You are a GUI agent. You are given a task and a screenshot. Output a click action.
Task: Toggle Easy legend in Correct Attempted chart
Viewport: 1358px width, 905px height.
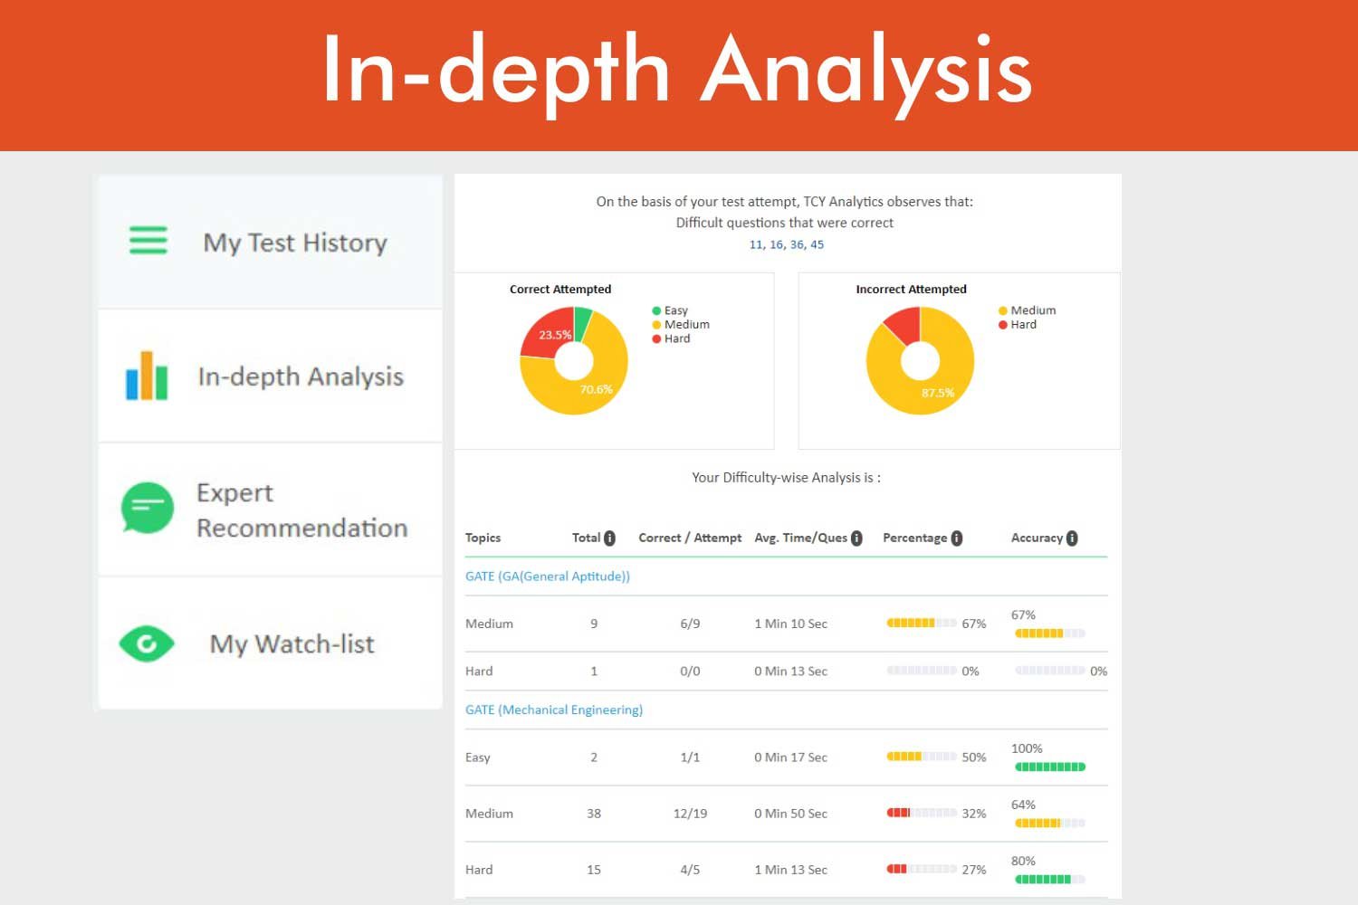click(670, 310)
